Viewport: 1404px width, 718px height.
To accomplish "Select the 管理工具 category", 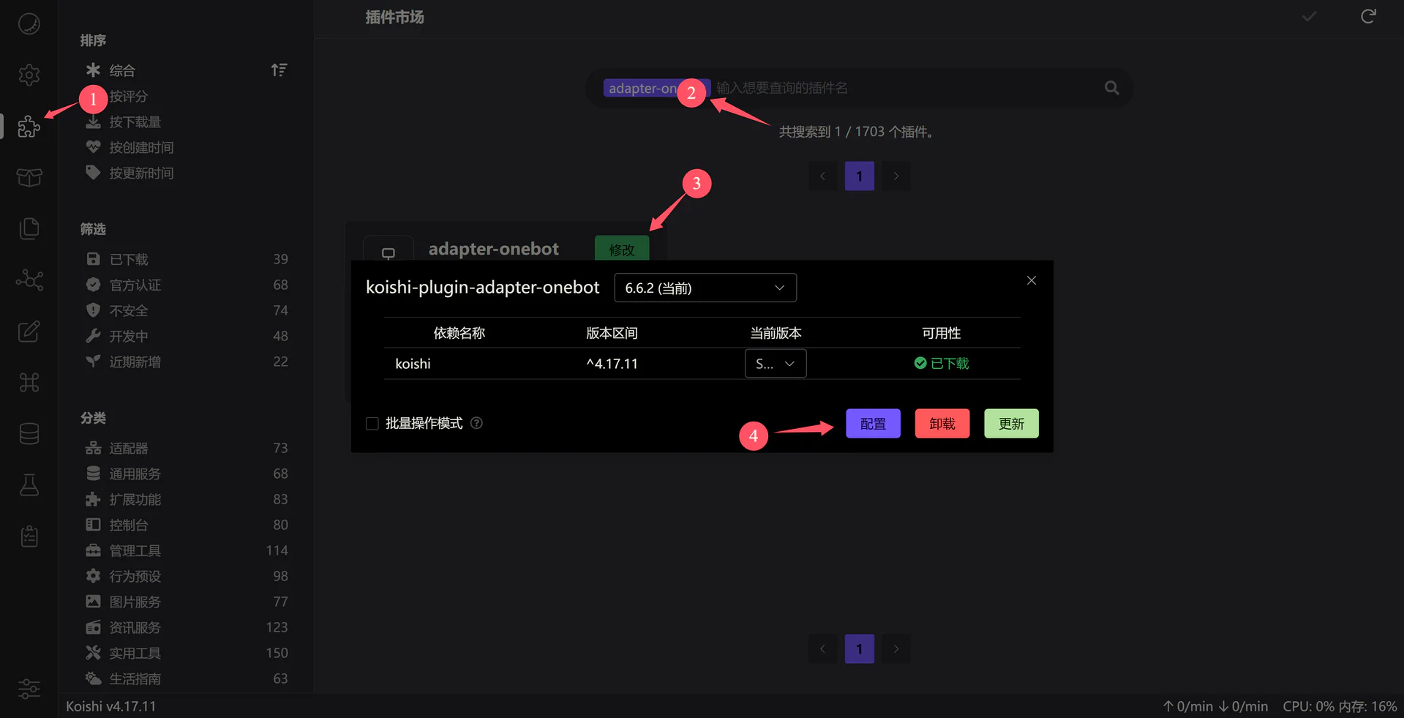I will point(187,550).
